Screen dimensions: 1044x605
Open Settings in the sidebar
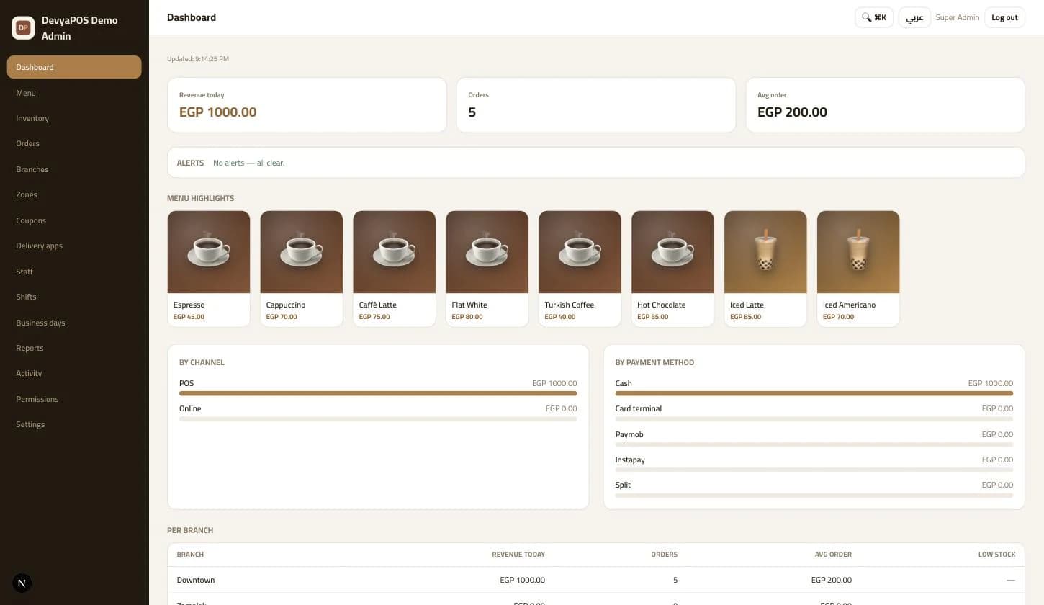point(74,424)
